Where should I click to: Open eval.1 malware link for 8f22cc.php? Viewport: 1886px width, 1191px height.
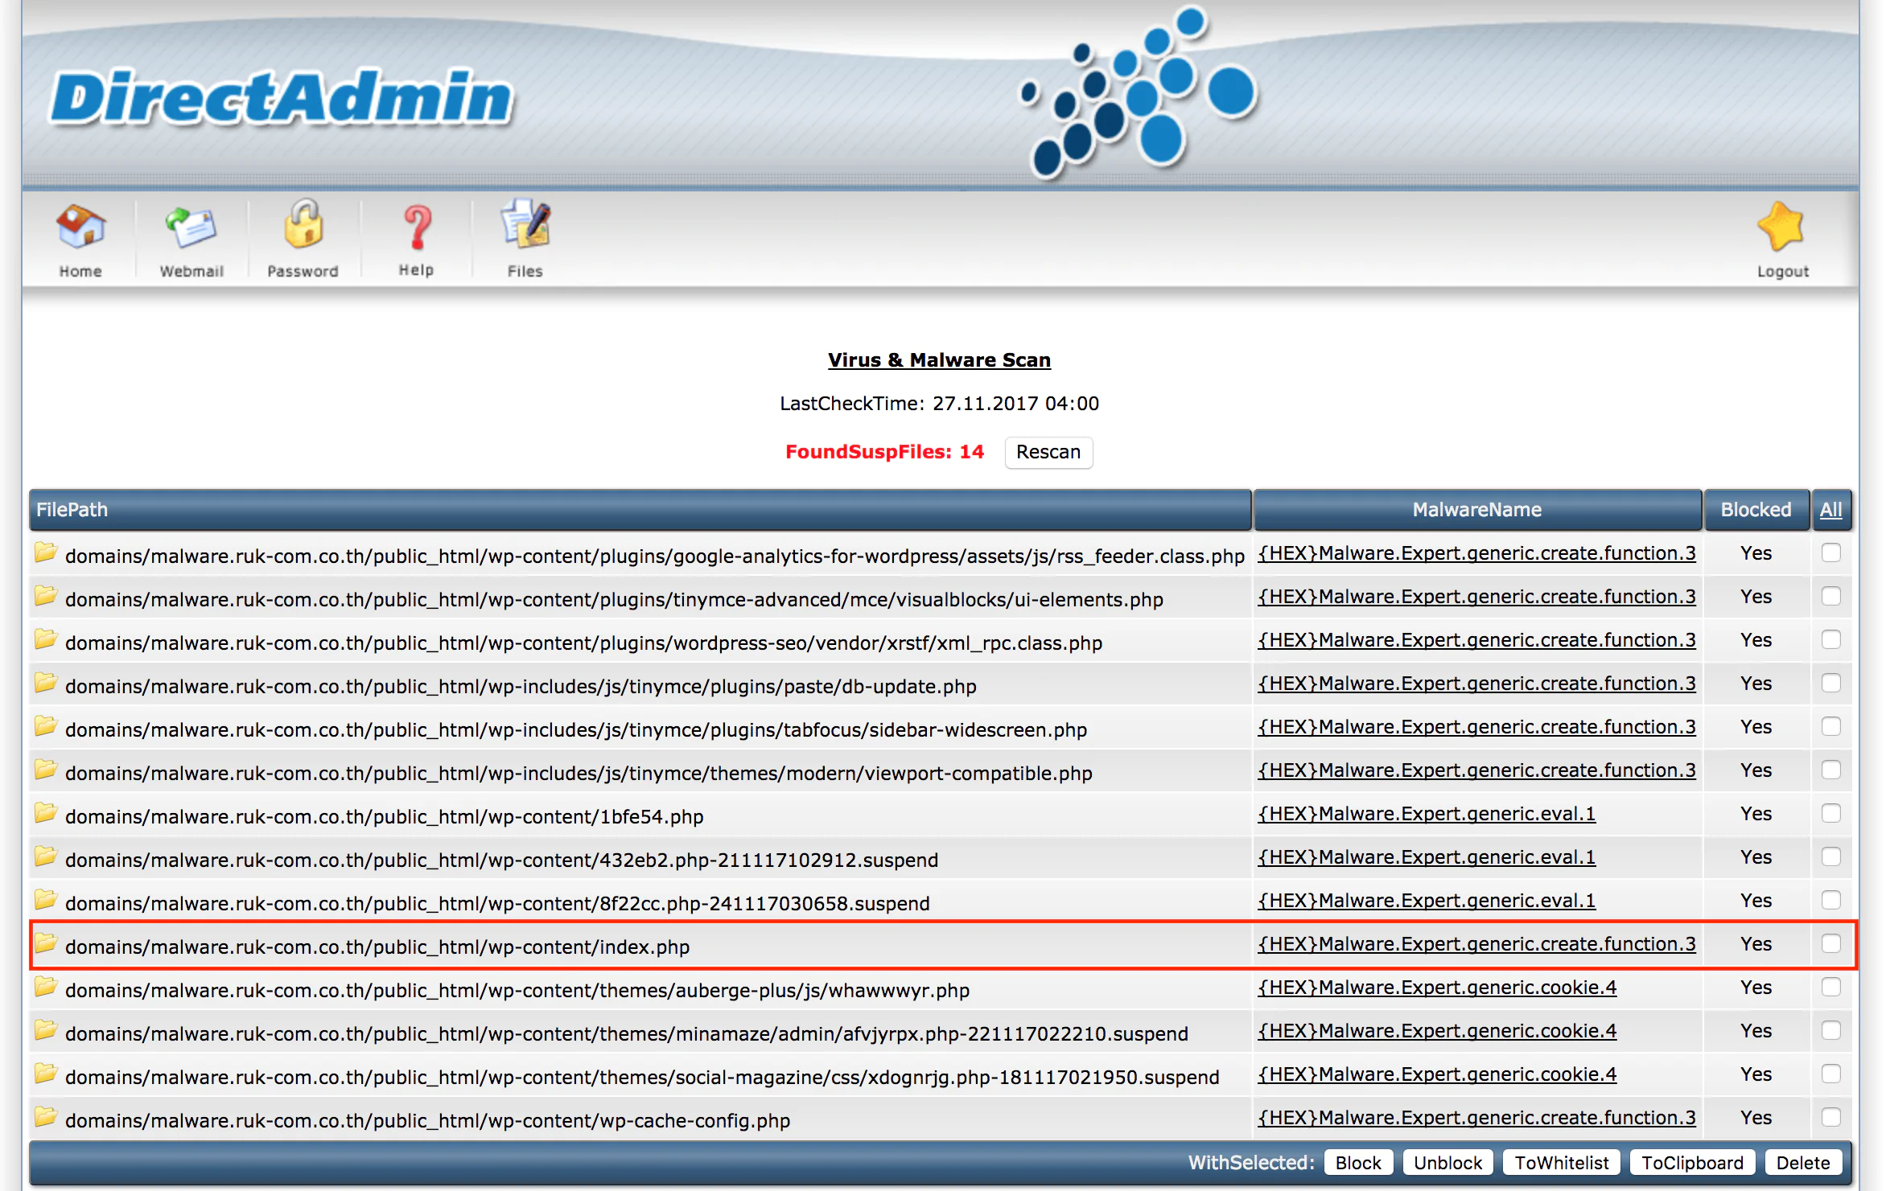[x=1427, y=901]
